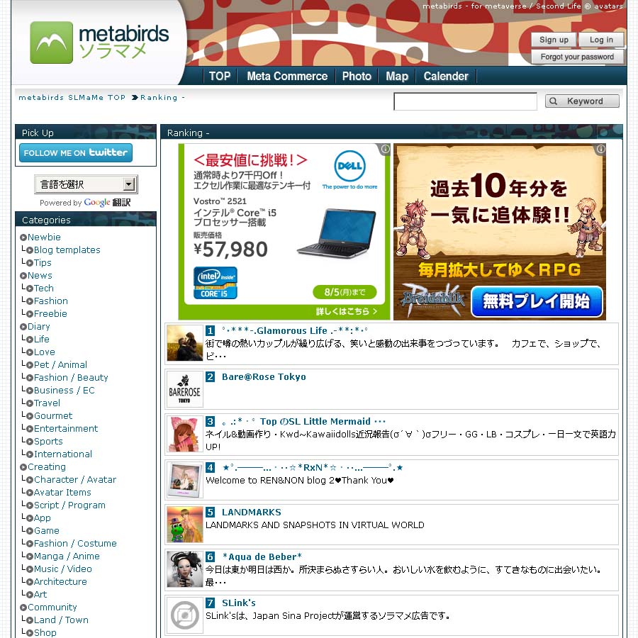The image size is (638, 638).
Task: Open the SLink's placeholder camera thumbnail
Action: pyautogui.click(x=185, y=615)
